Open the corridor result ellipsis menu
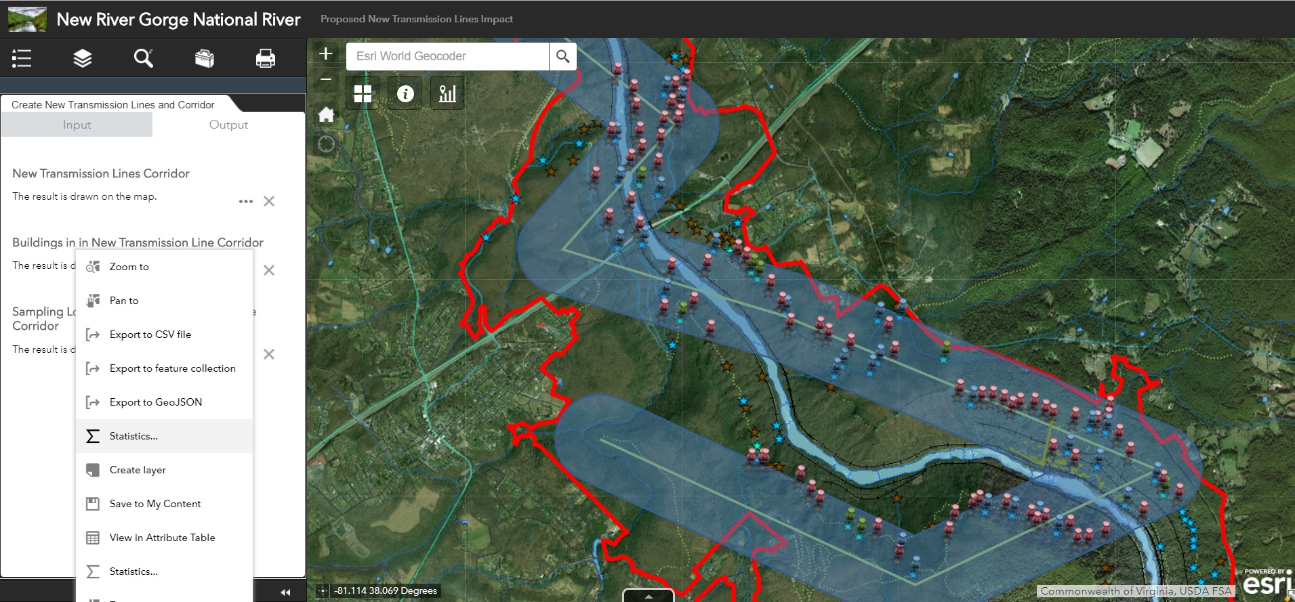The height and width of the screenshot is (602, 1295). 245,202
